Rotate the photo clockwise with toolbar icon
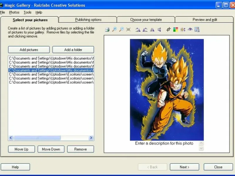235x176 pixels. [138, 30]
